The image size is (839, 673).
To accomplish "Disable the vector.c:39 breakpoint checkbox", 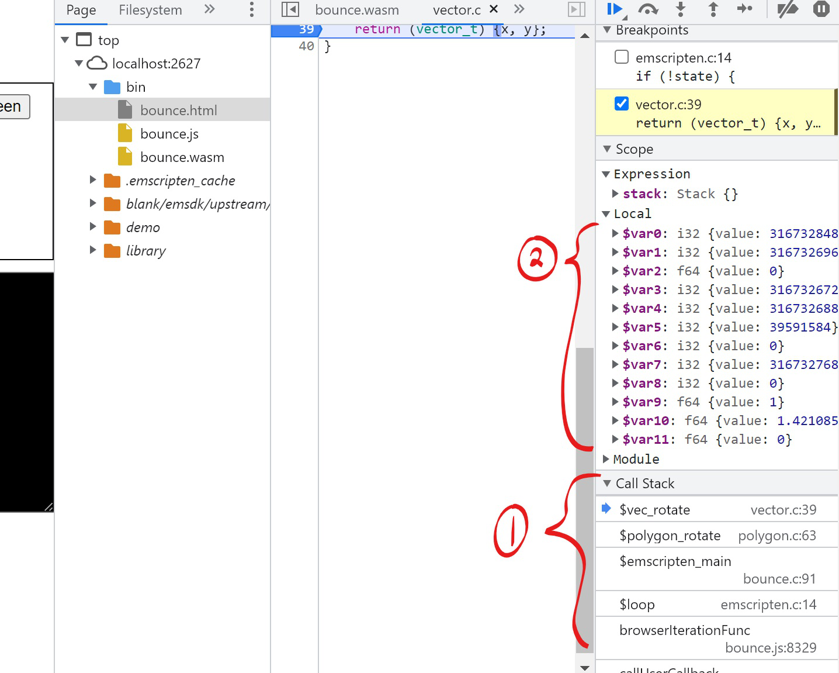I will (622, 103).
